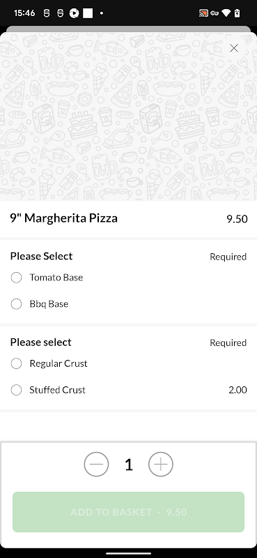Tap the Bbq Base label text
Viewport: 257px width, 558px height.
point(49,304)
